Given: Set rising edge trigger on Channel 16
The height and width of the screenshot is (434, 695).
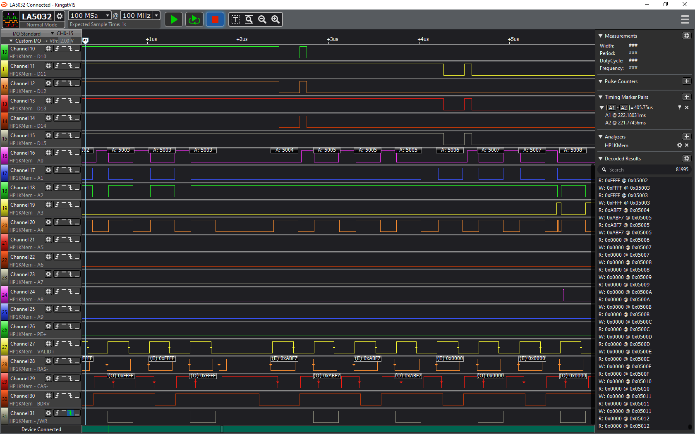Looking at the screenshot, I should tap(57, 153).
